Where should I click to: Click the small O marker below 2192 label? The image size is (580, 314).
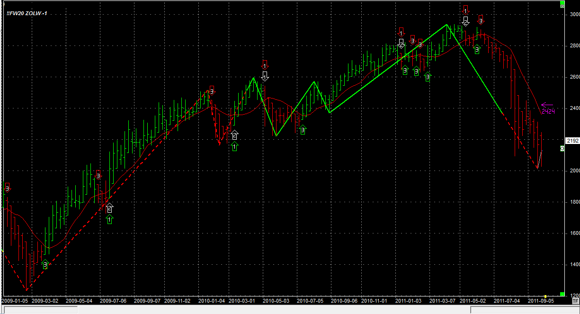point(562,149)
